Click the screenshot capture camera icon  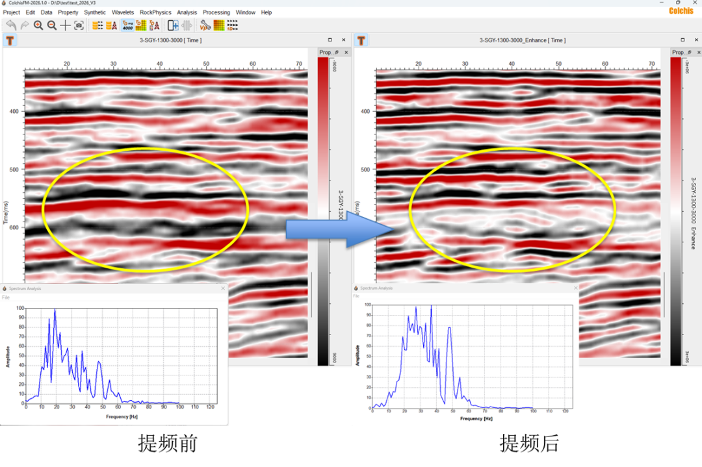click(79, 25)
